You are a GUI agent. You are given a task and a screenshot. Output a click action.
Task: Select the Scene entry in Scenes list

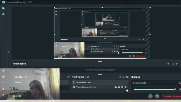tap(18, 82)
